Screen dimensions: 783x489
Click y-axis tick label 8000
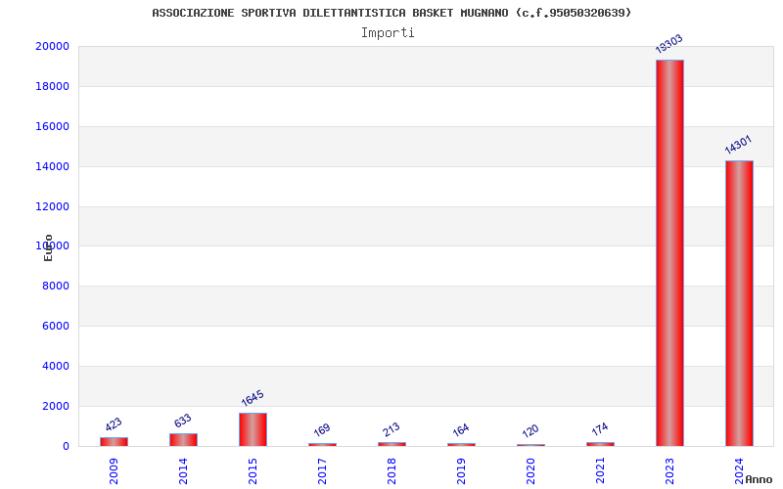(56, 286)
